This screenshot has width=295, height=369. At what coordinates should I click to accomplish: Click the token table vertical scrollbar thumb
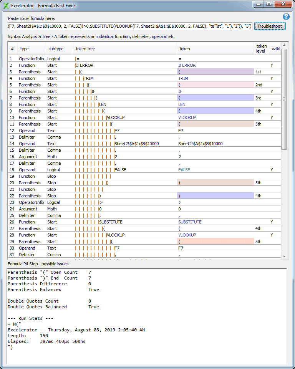tap(284, 99)
